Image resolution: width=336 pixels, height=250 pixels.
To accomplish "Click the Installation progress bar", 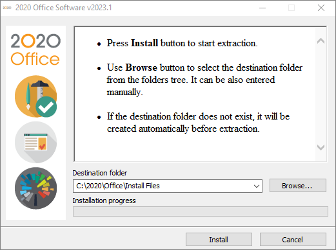I will coord(201,211).
